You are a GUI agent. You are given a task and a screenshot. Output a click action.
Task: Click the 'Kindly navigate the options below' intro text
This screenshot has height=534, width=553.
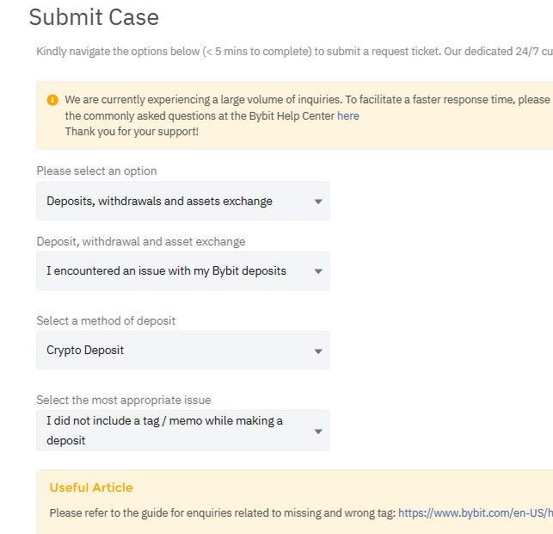(x=294, y=51)
